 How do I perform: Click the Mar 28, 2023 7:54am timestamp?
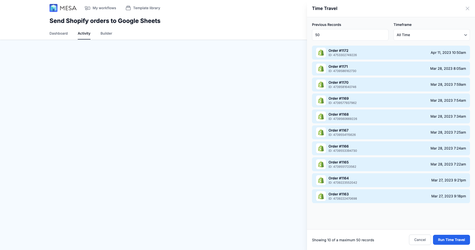448,100
